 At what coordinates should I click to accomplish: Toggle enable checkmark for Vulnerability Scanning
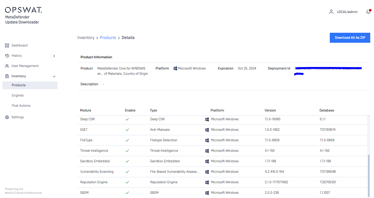pyautogui.click(x=127, y=172)
